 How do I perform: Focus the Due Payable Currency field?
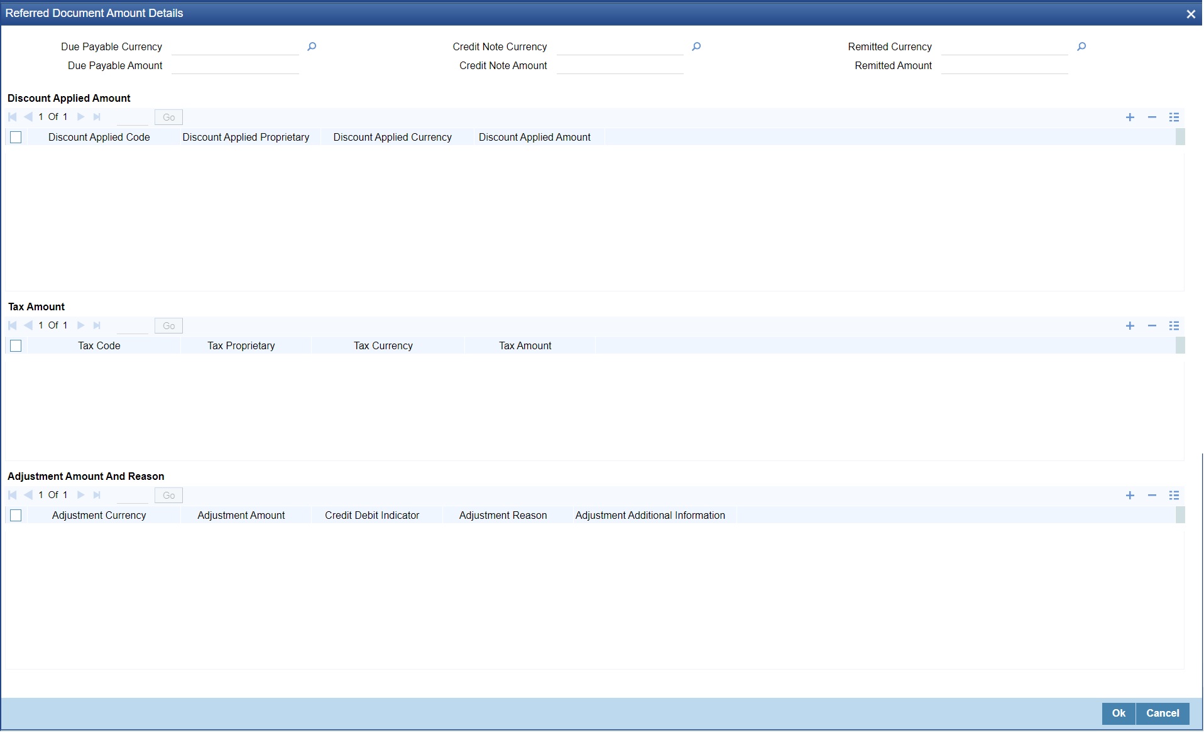point(235,47)
